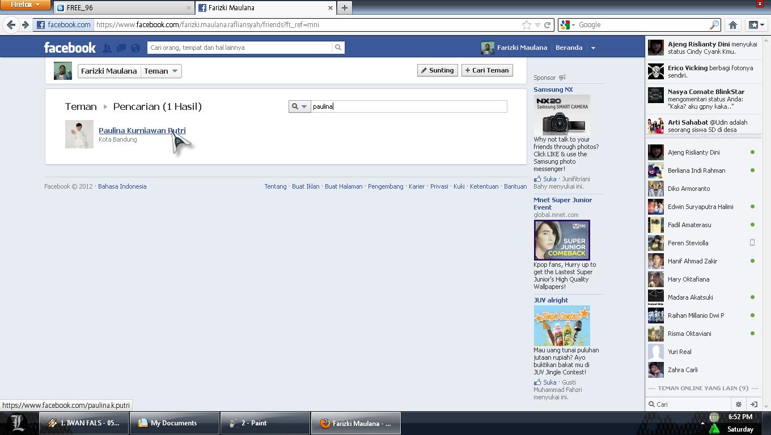Screen dimensions: 771x435
Task: Open a new tab with plus button
Action: click(344, 8)
